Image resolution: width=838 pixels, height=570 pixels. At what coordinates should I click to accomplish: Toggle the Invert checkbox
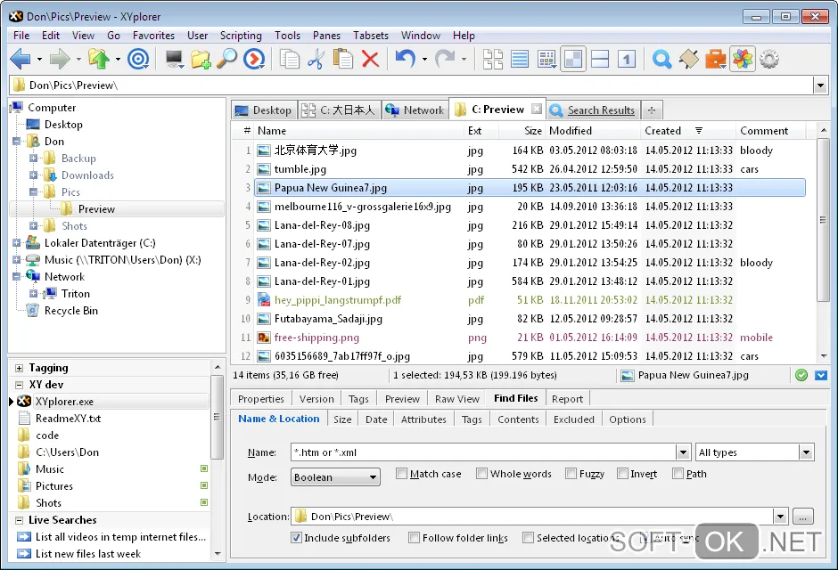tap(622, 474)
